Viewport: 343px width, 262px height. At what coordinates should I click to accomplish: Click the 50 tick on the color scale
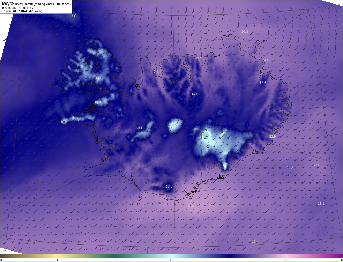click(341, 260)
